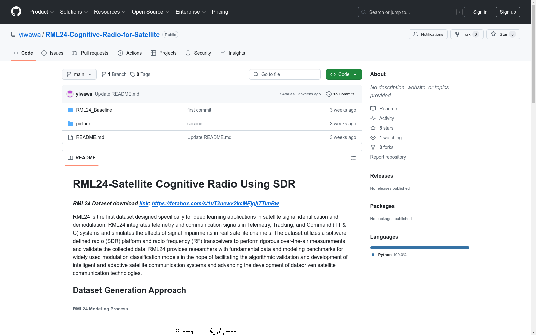Image resolution: width=536 pixels, height=335 pixels.
Task: Click the Python language bar
Action: [x=420, y=248]
